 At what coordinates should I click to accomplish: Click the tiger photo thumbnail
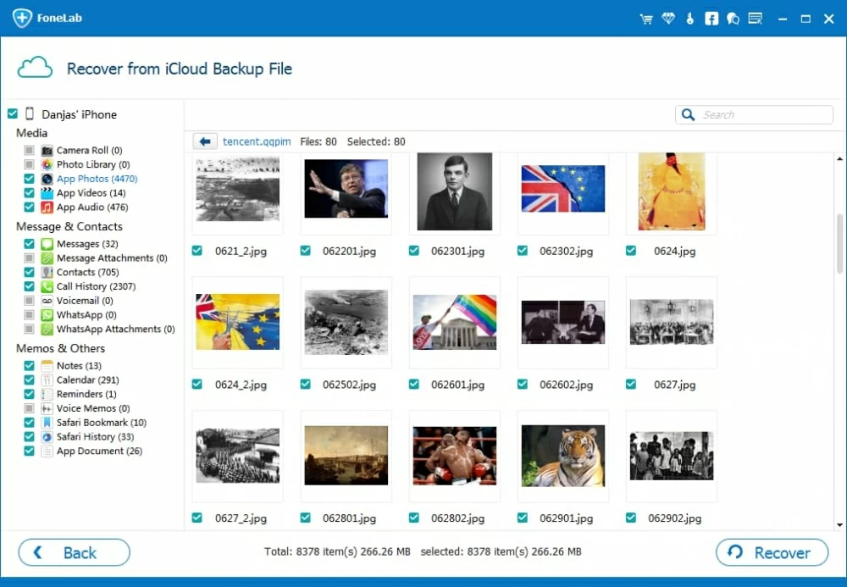tap(562, 456)
